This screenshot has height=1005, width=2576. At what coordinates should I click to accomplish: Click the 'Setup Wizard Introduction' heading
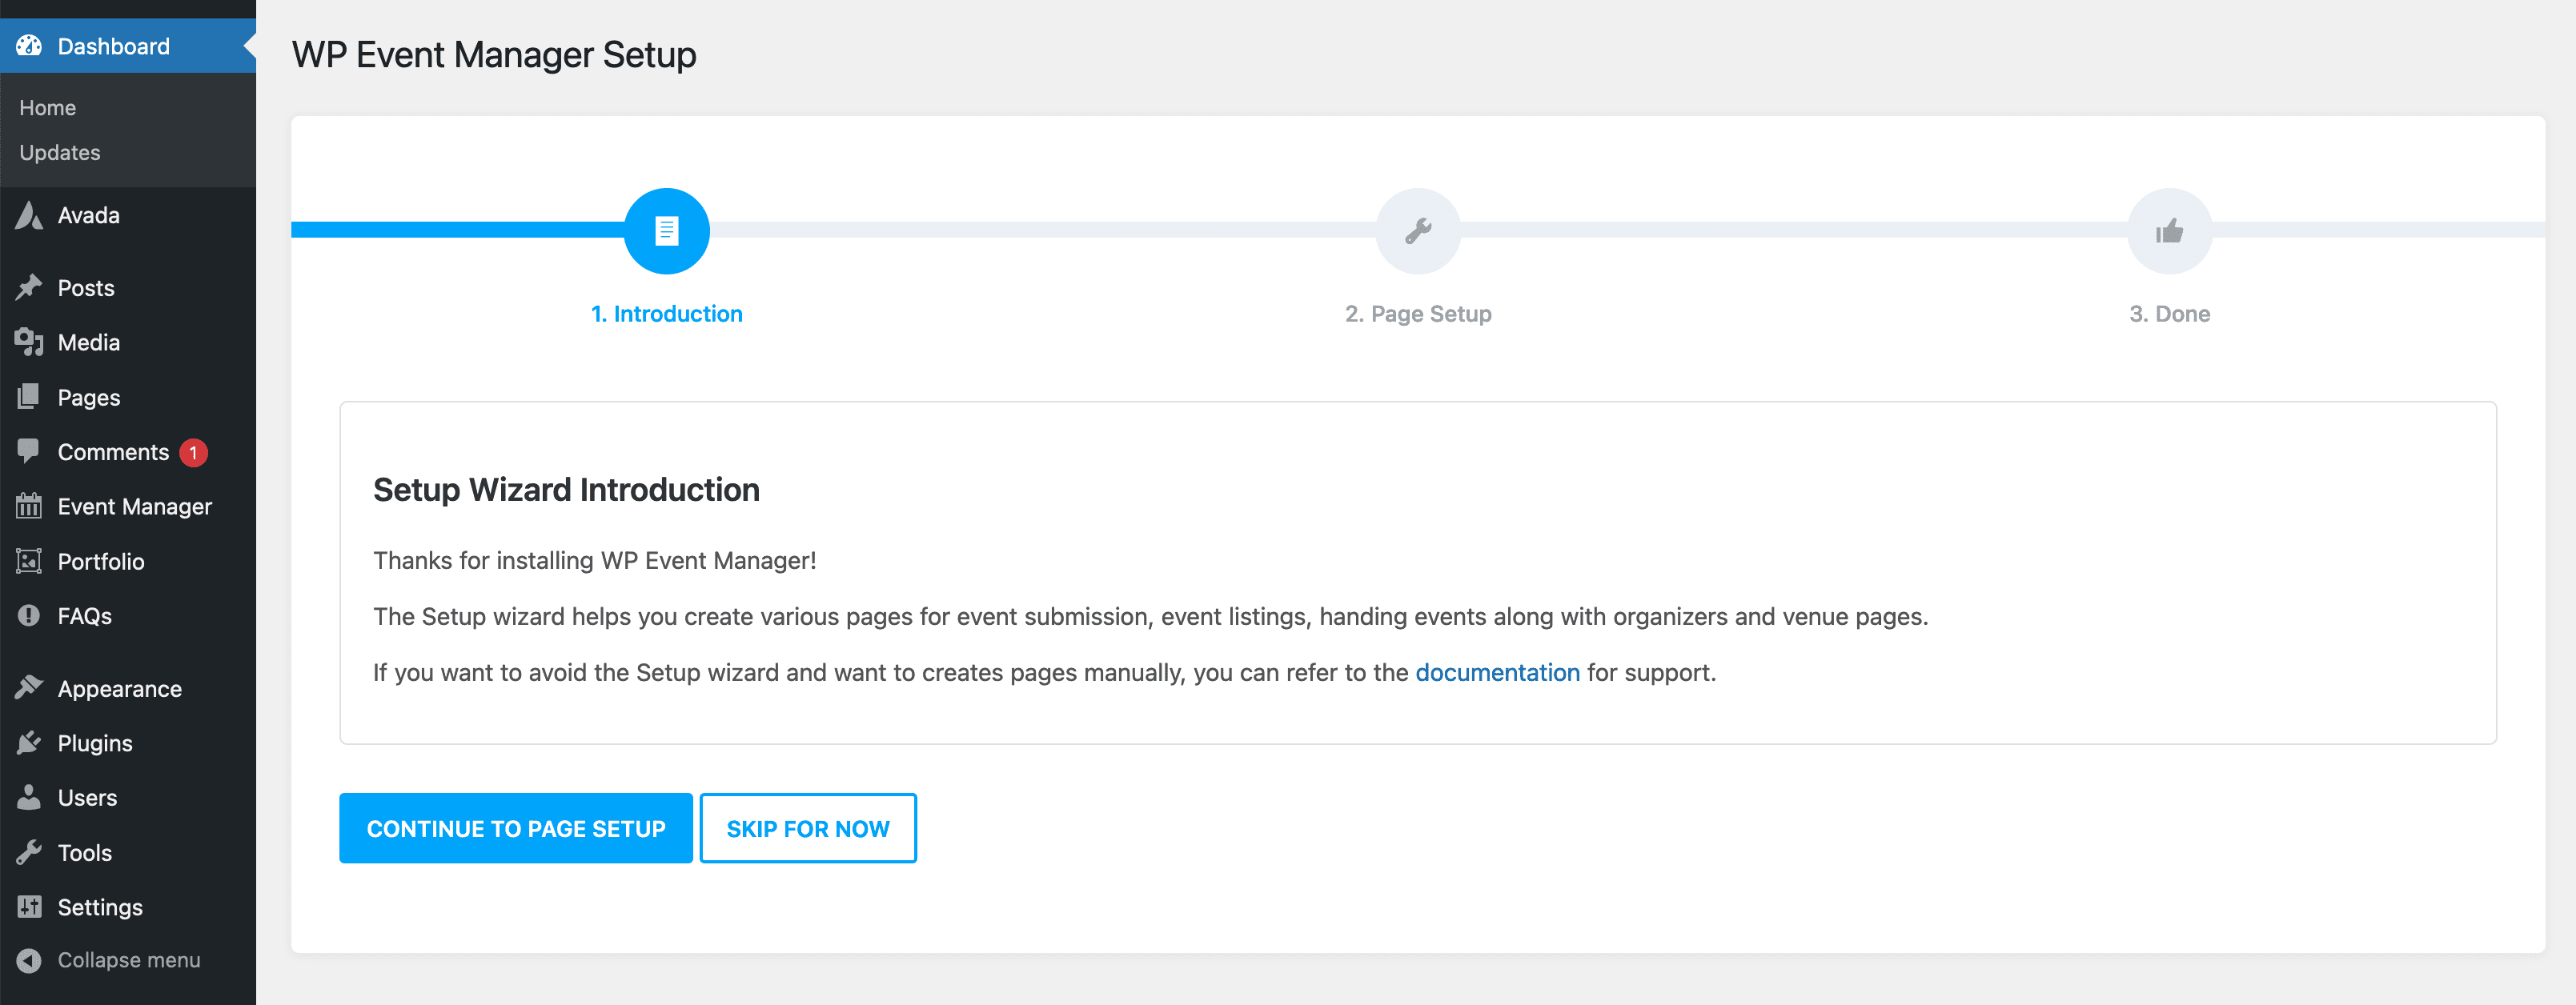(x=566, y=490)
